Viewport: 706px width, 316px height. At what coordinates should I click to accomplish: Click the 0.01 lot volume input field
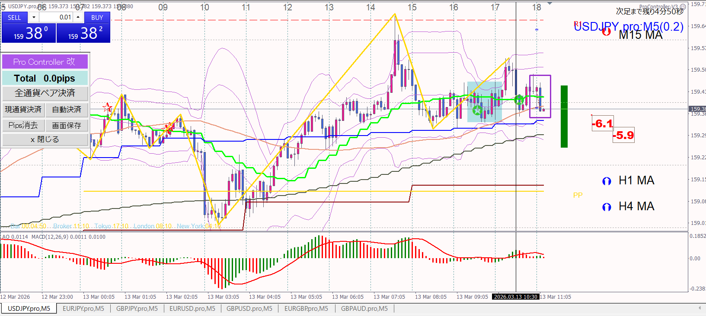point(56,17)
